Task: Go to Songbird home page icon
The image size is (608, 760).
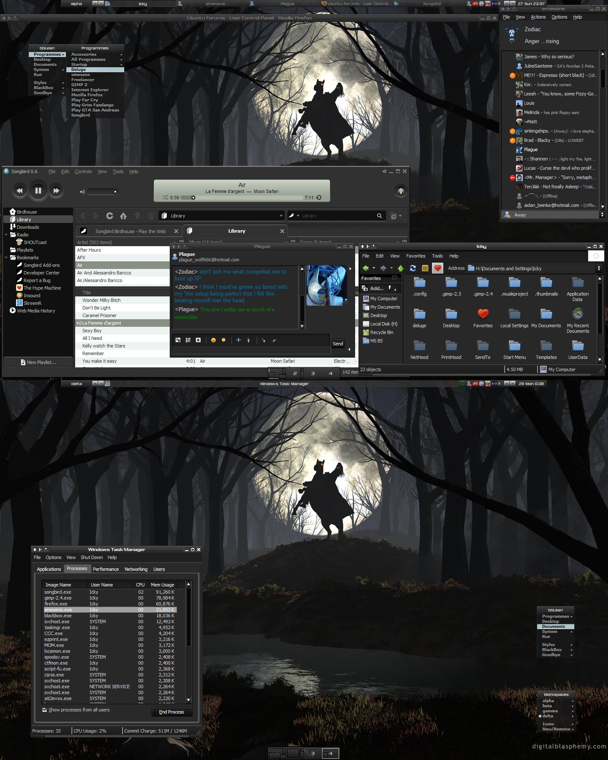Action: pos(123,216)
